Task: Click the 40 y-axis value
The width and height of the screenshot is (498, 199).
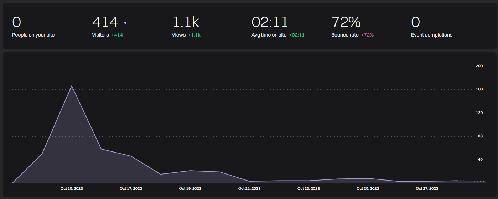Action: (480, 160)
